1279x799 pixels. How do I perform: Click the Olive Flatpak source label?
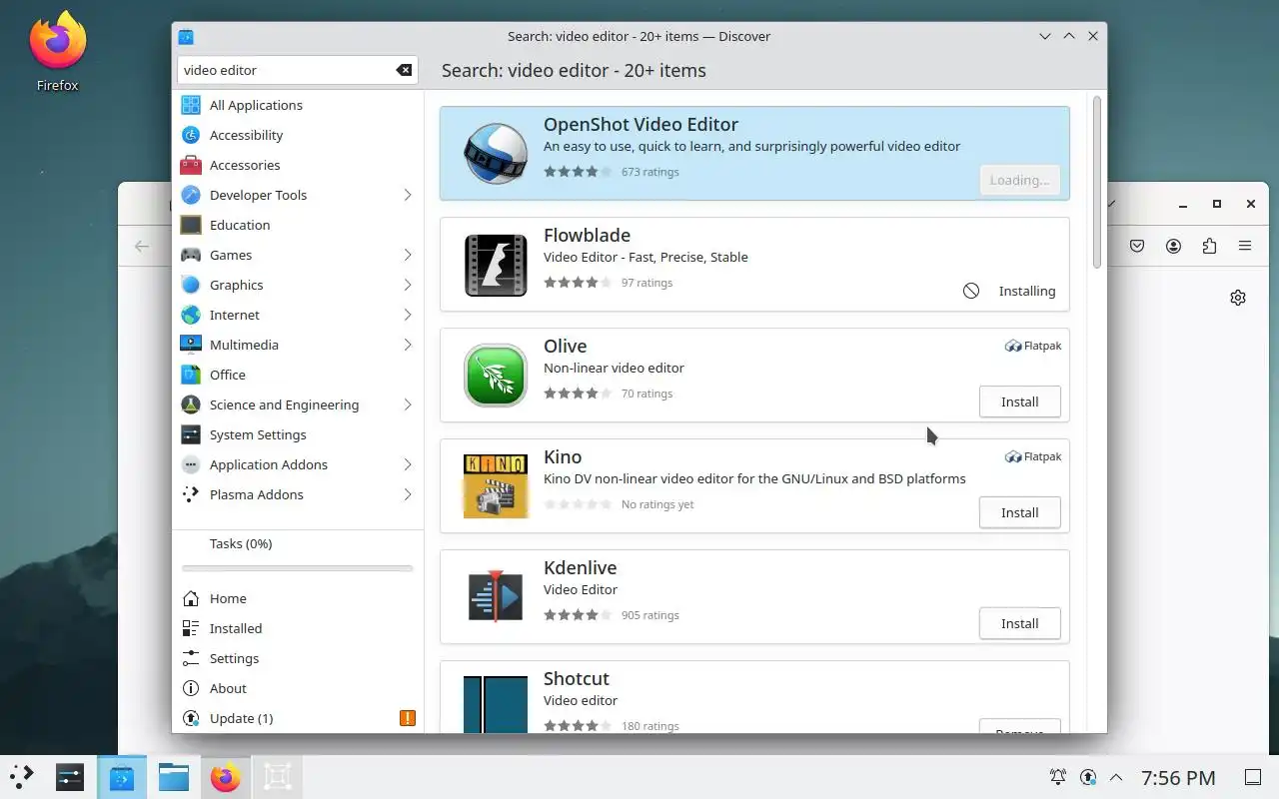coord(1033,346)
